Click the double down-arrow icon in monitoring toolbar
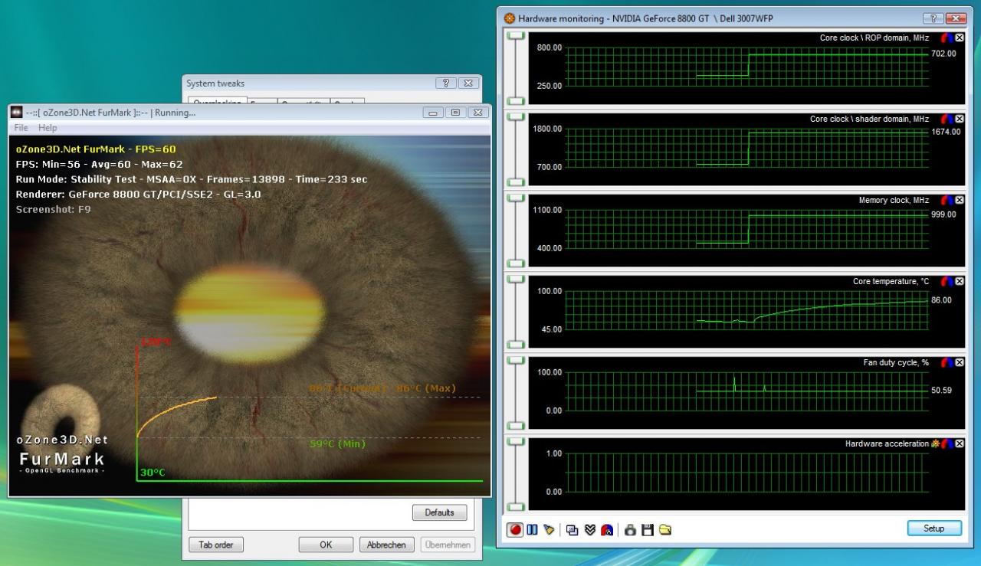 pyautogui.click(x=589, y=529)
